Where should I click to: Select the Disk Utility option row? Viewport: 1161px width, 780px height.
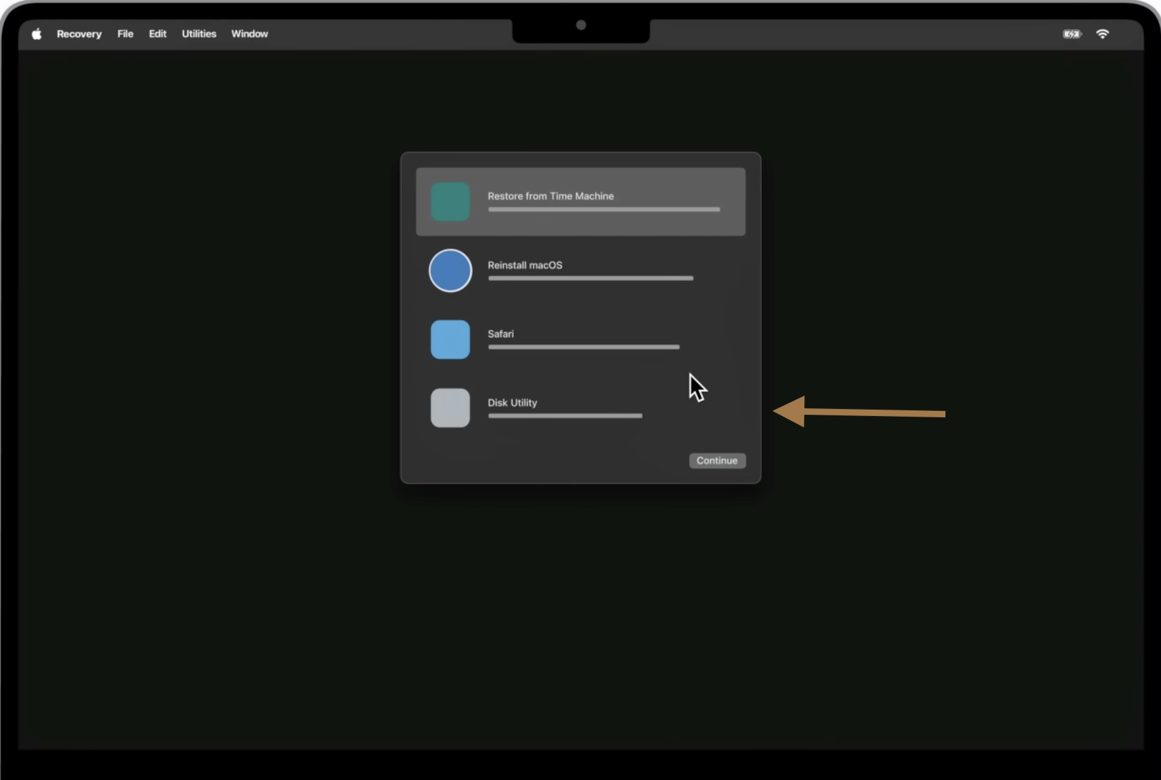(x=580, y=408)
